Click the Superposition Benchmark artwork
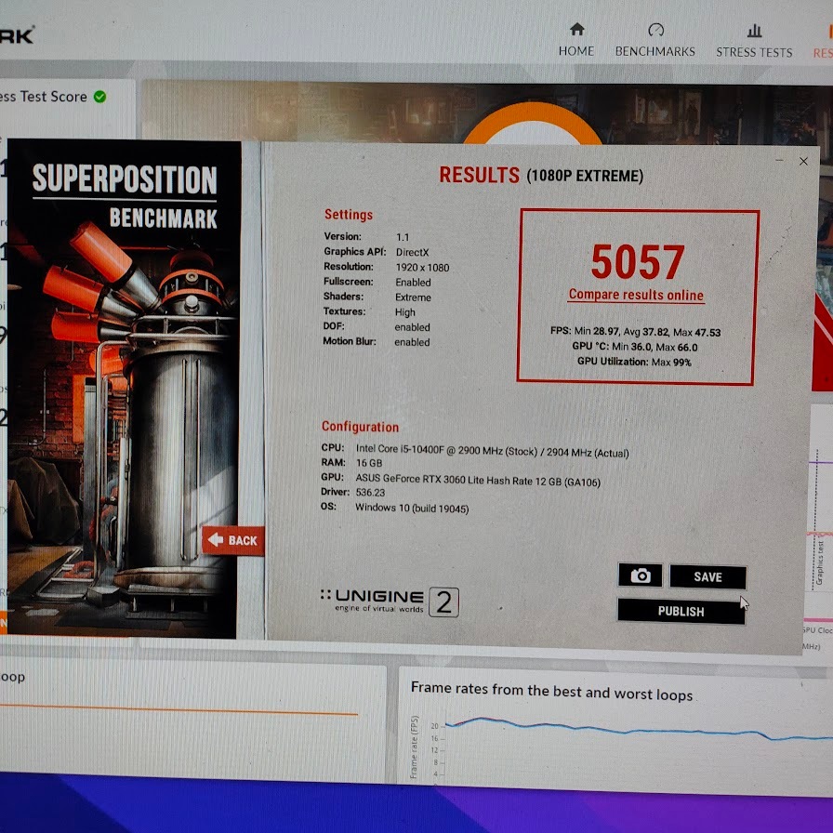This screenshot has height=833, width=833. tap(124, 389)
